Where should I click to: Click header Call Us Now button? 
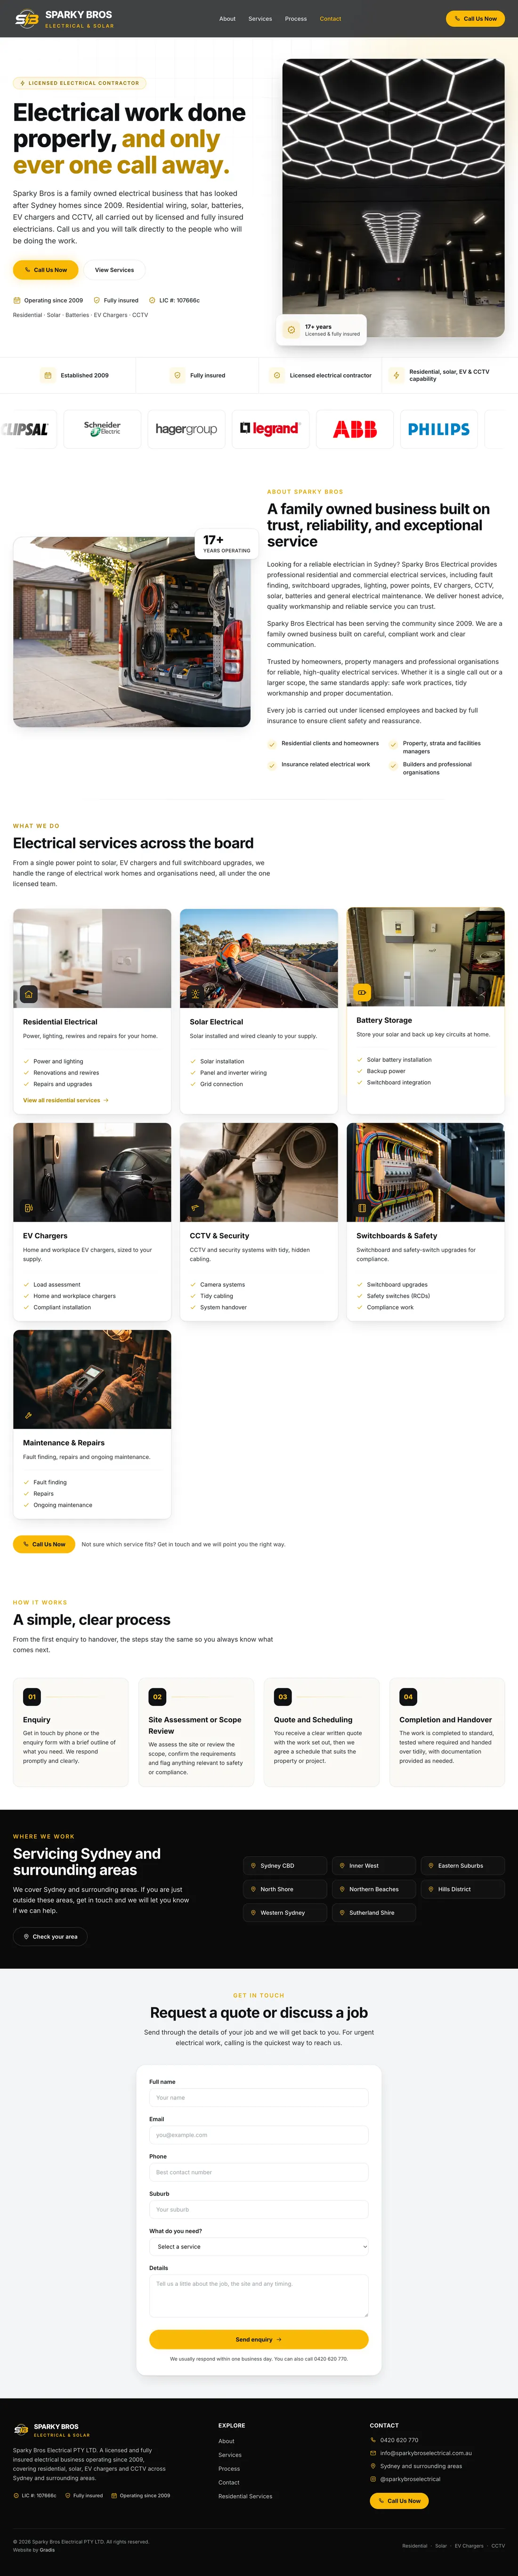point(475,19)
